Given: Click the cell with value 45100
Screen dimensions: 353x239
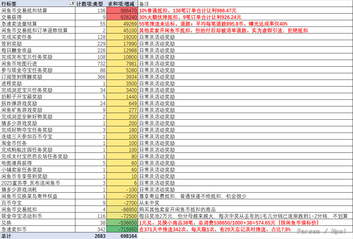Looking at the screenshot, I should tap(122, 30).
